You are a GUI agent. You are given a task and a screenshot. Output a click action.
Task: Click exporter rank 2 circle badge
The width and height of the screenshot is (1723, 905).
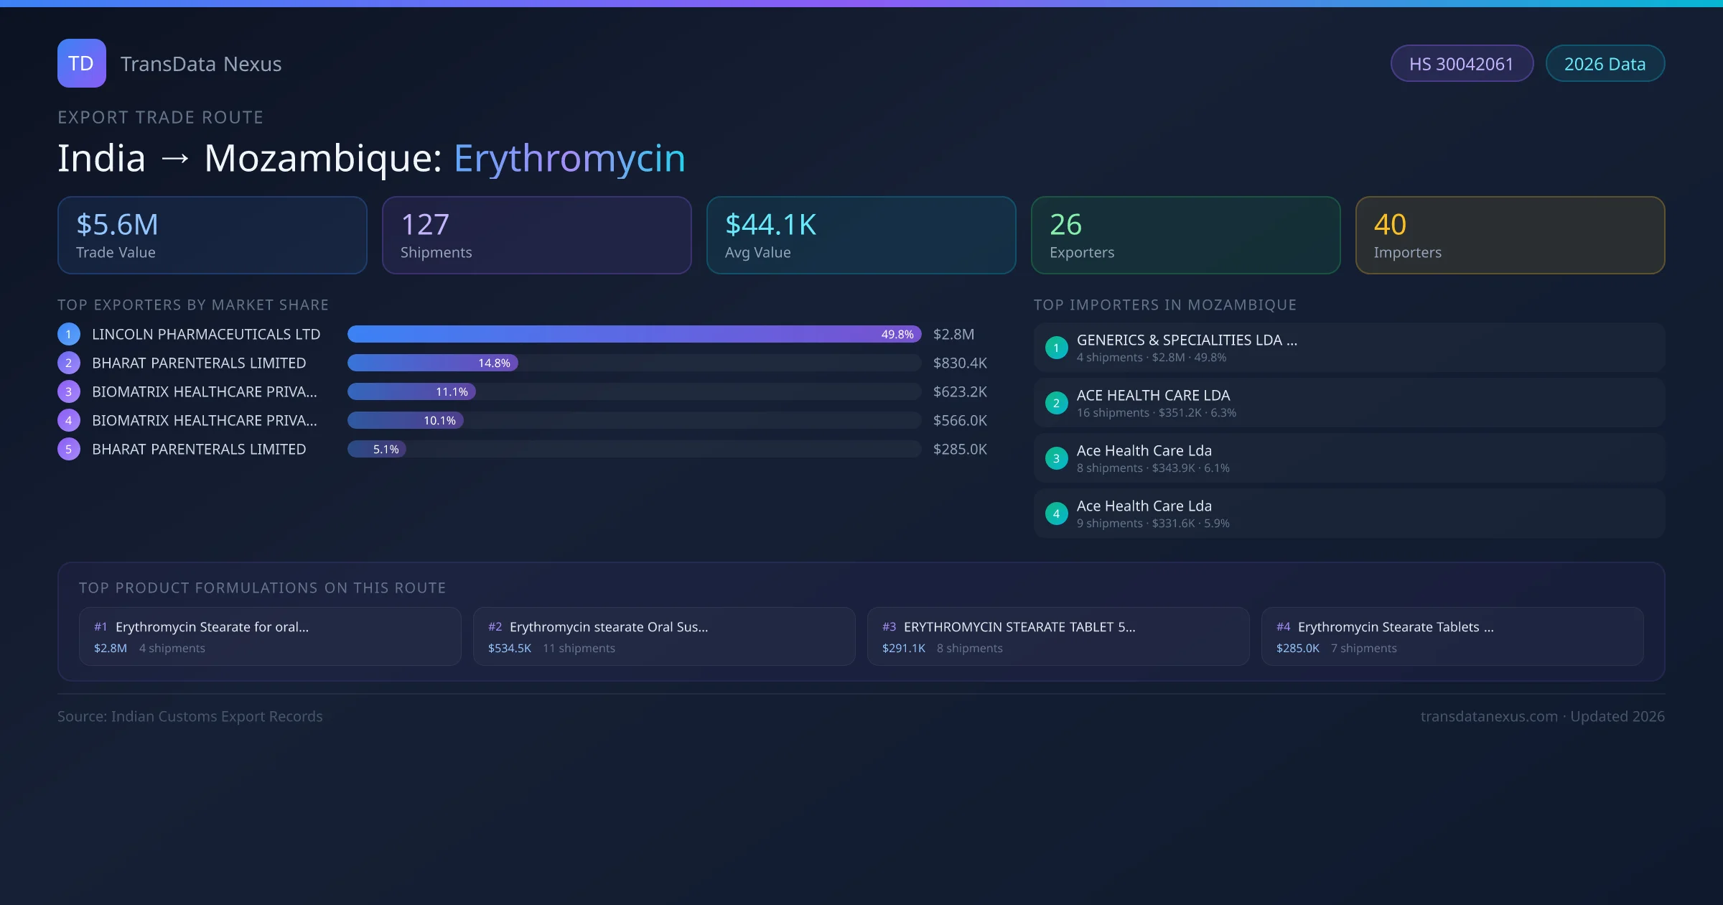pyautogui.click(x=69, y=363)
